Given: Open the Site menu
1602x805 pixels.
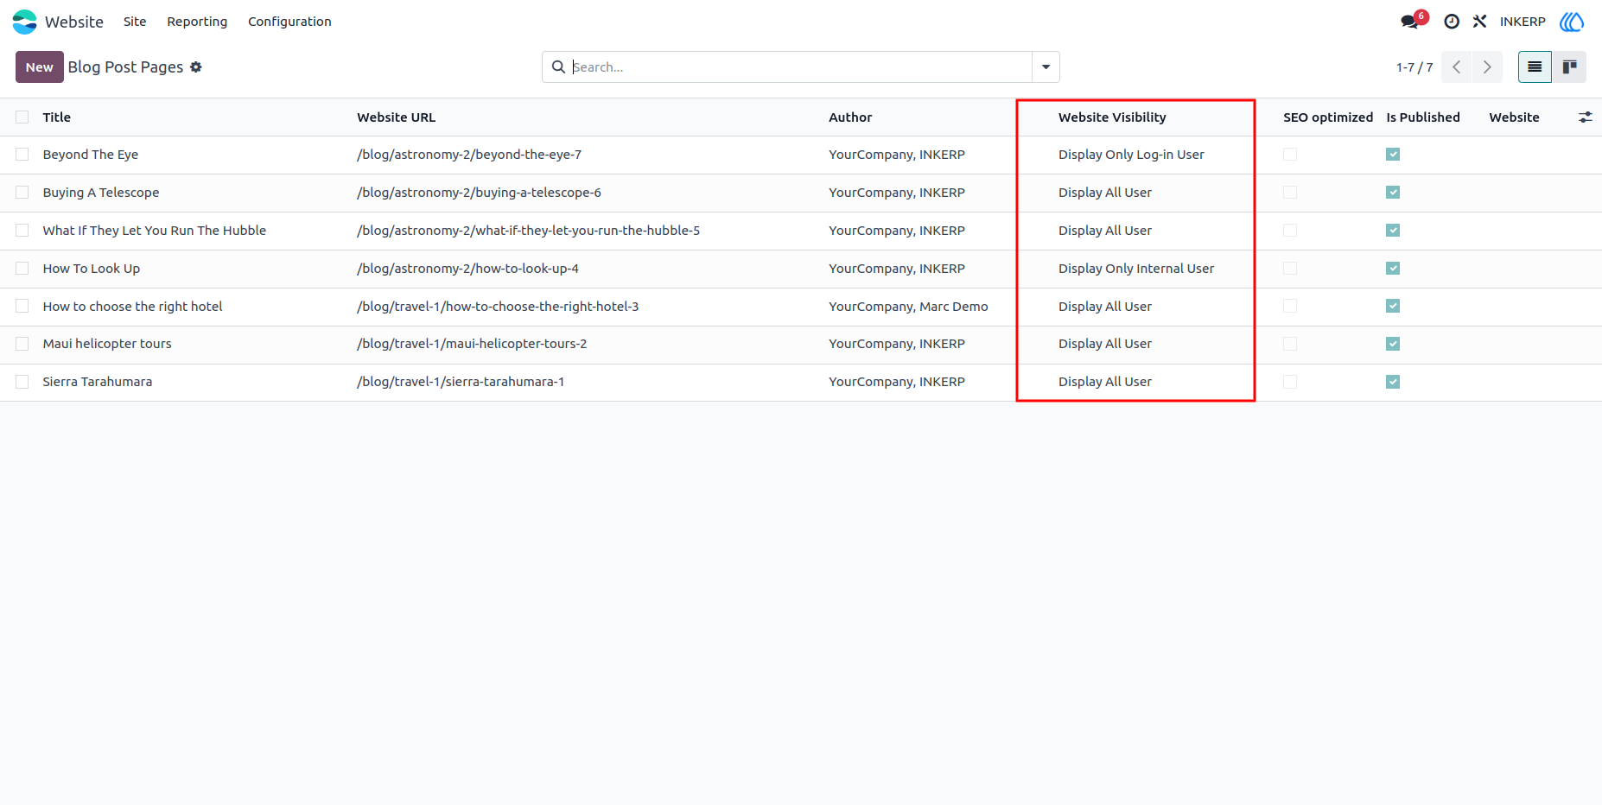Looking at the screenshot, I should pos(135,22).
